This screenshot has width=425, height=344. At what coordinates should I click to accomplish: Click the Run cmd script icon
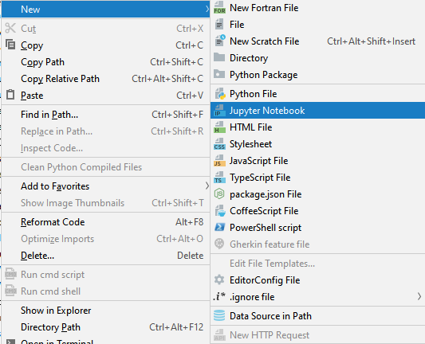tap(10, 274)
